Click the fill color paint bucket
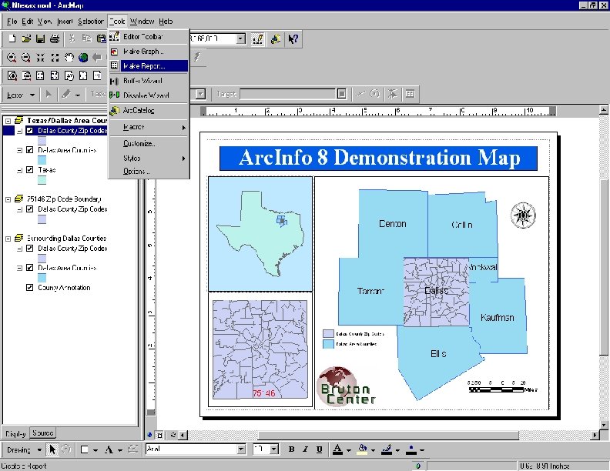 click(x=363, y=449)
